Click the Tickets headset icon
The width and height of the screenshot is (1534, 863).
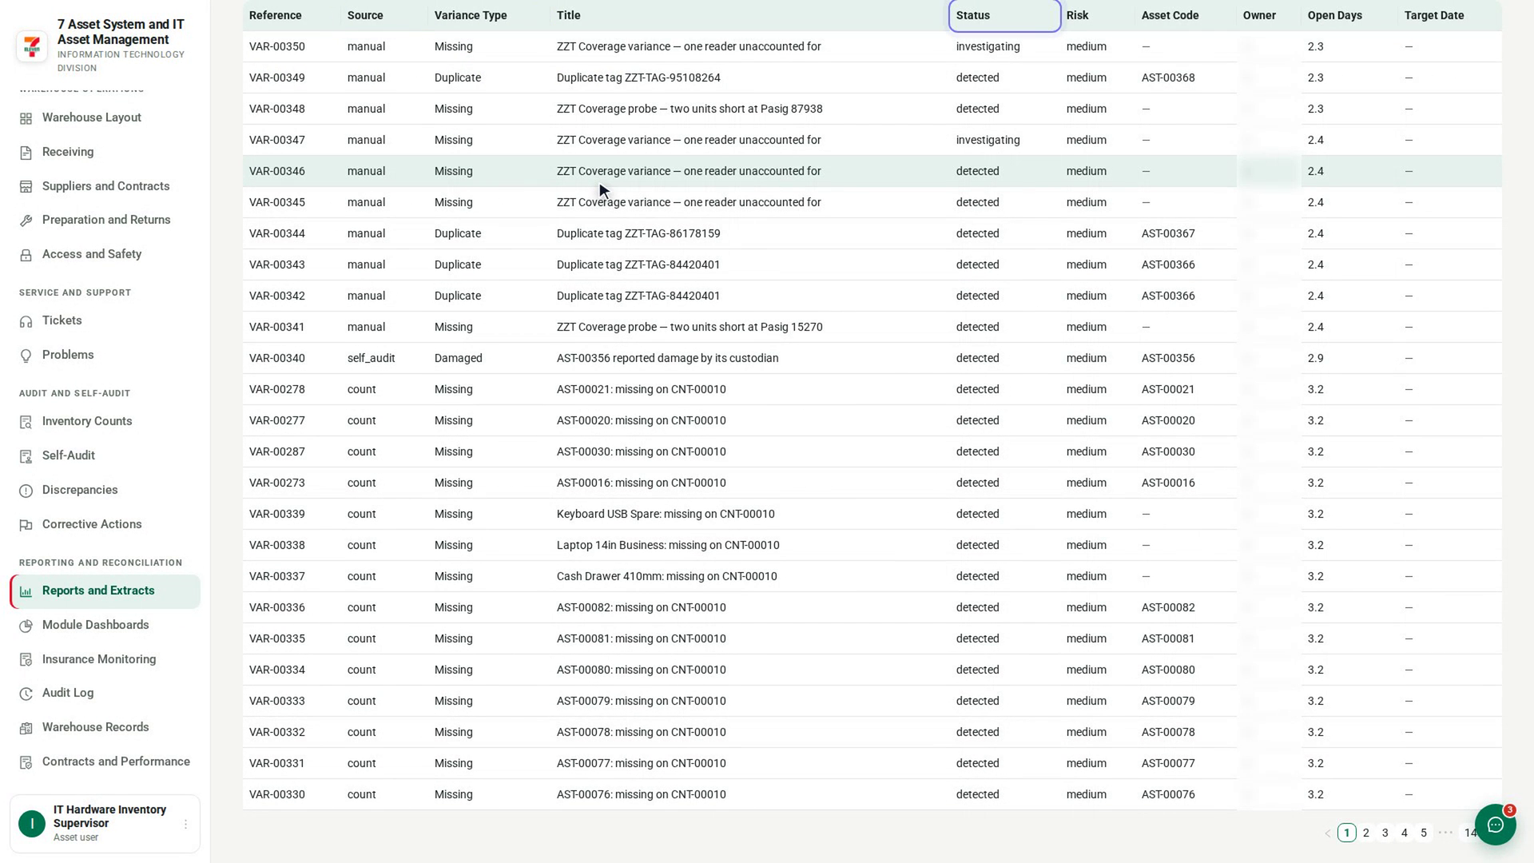coord(26,321)
